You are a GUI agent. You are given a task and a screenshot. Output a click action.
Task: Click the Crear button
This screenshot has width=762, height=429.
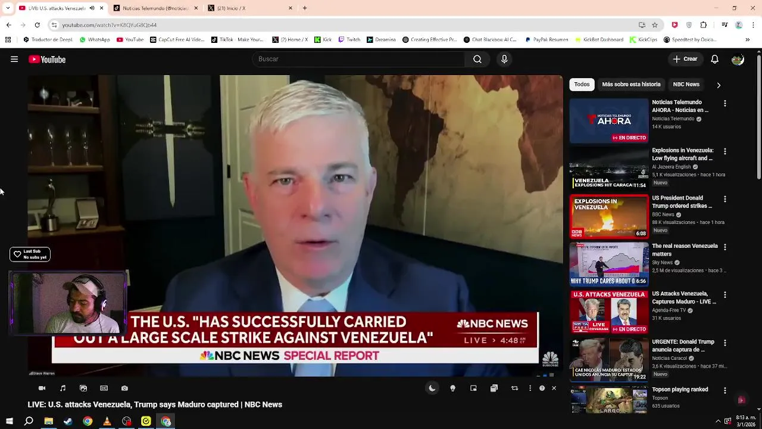(685, 59)
